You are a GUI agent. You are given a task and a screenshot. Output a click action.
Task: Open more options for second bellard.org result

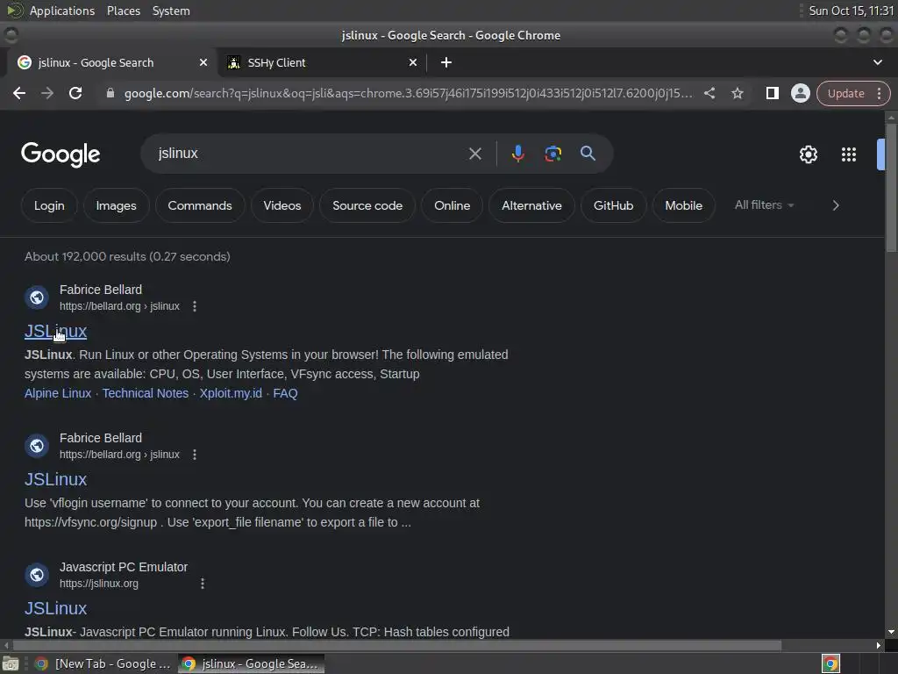[x=195, y=455]
